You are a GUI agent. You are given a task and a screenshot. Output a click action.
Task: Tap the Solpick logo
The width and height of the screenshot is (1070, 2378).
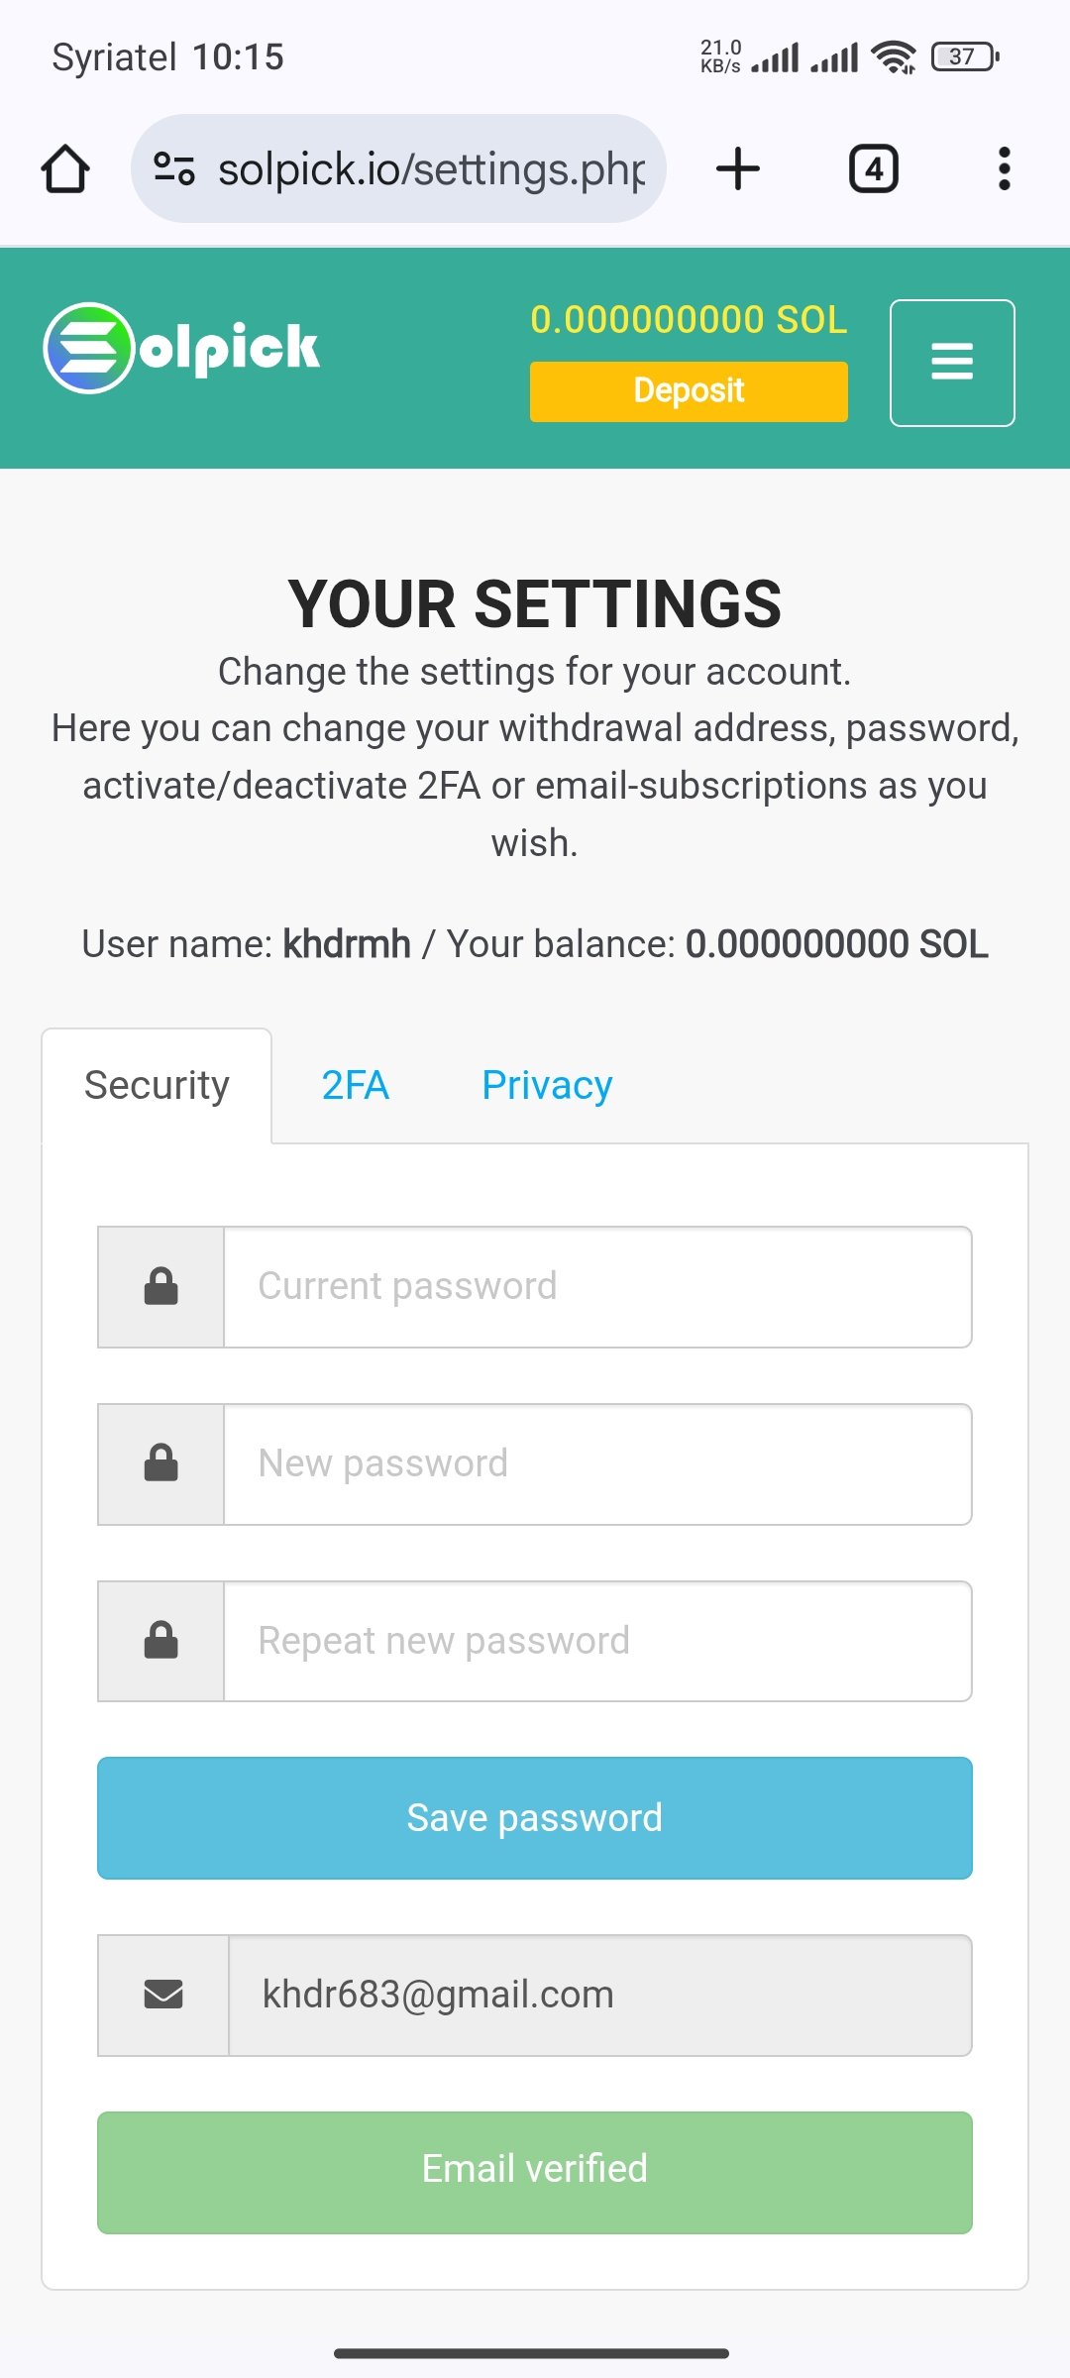(182, 348)
